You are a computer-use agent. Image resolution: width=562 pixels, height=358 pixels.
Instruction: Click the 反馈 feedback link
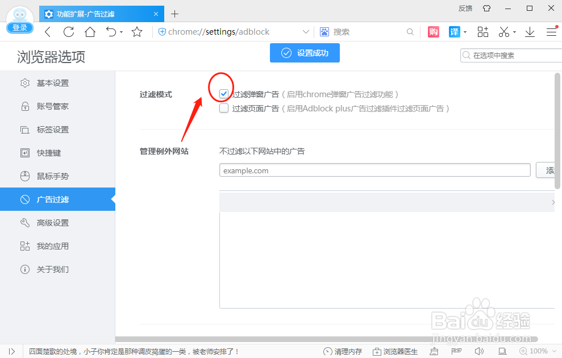click(x=465, y=8)
